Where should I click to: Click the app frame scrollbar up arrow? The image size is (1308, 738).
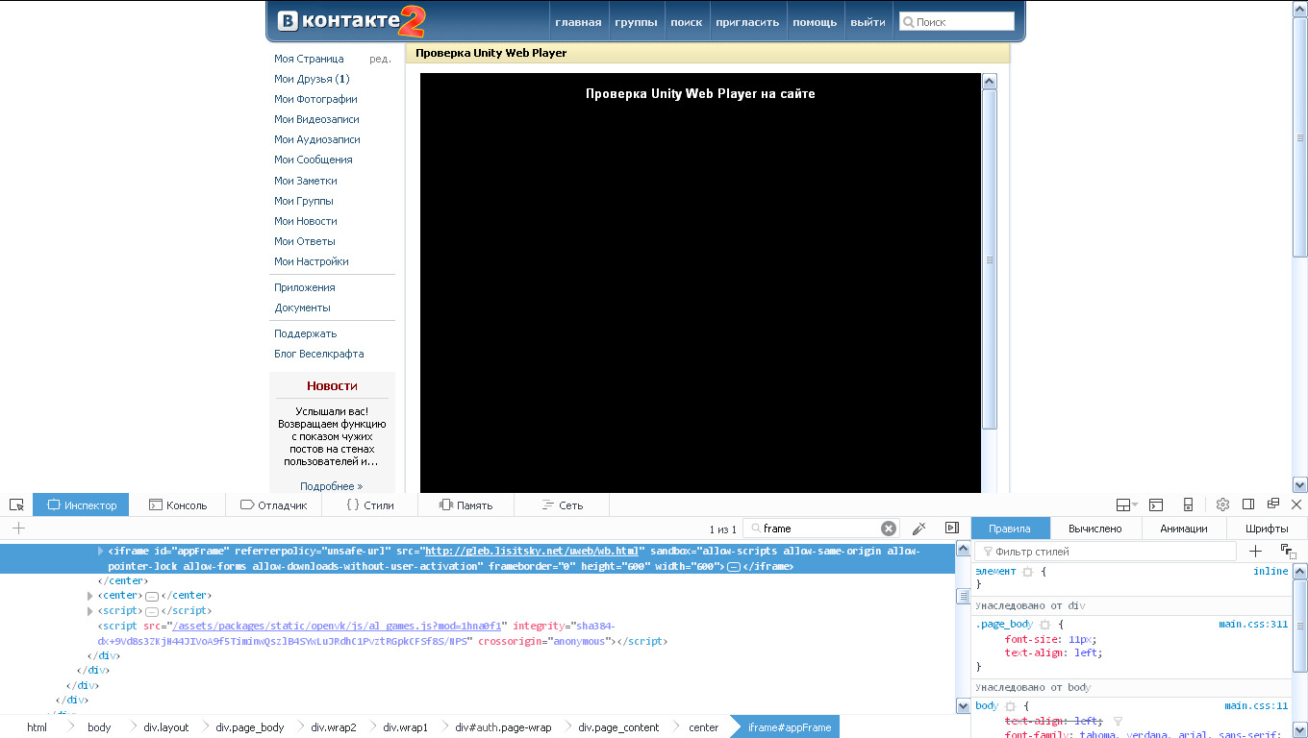pos(990,82)
